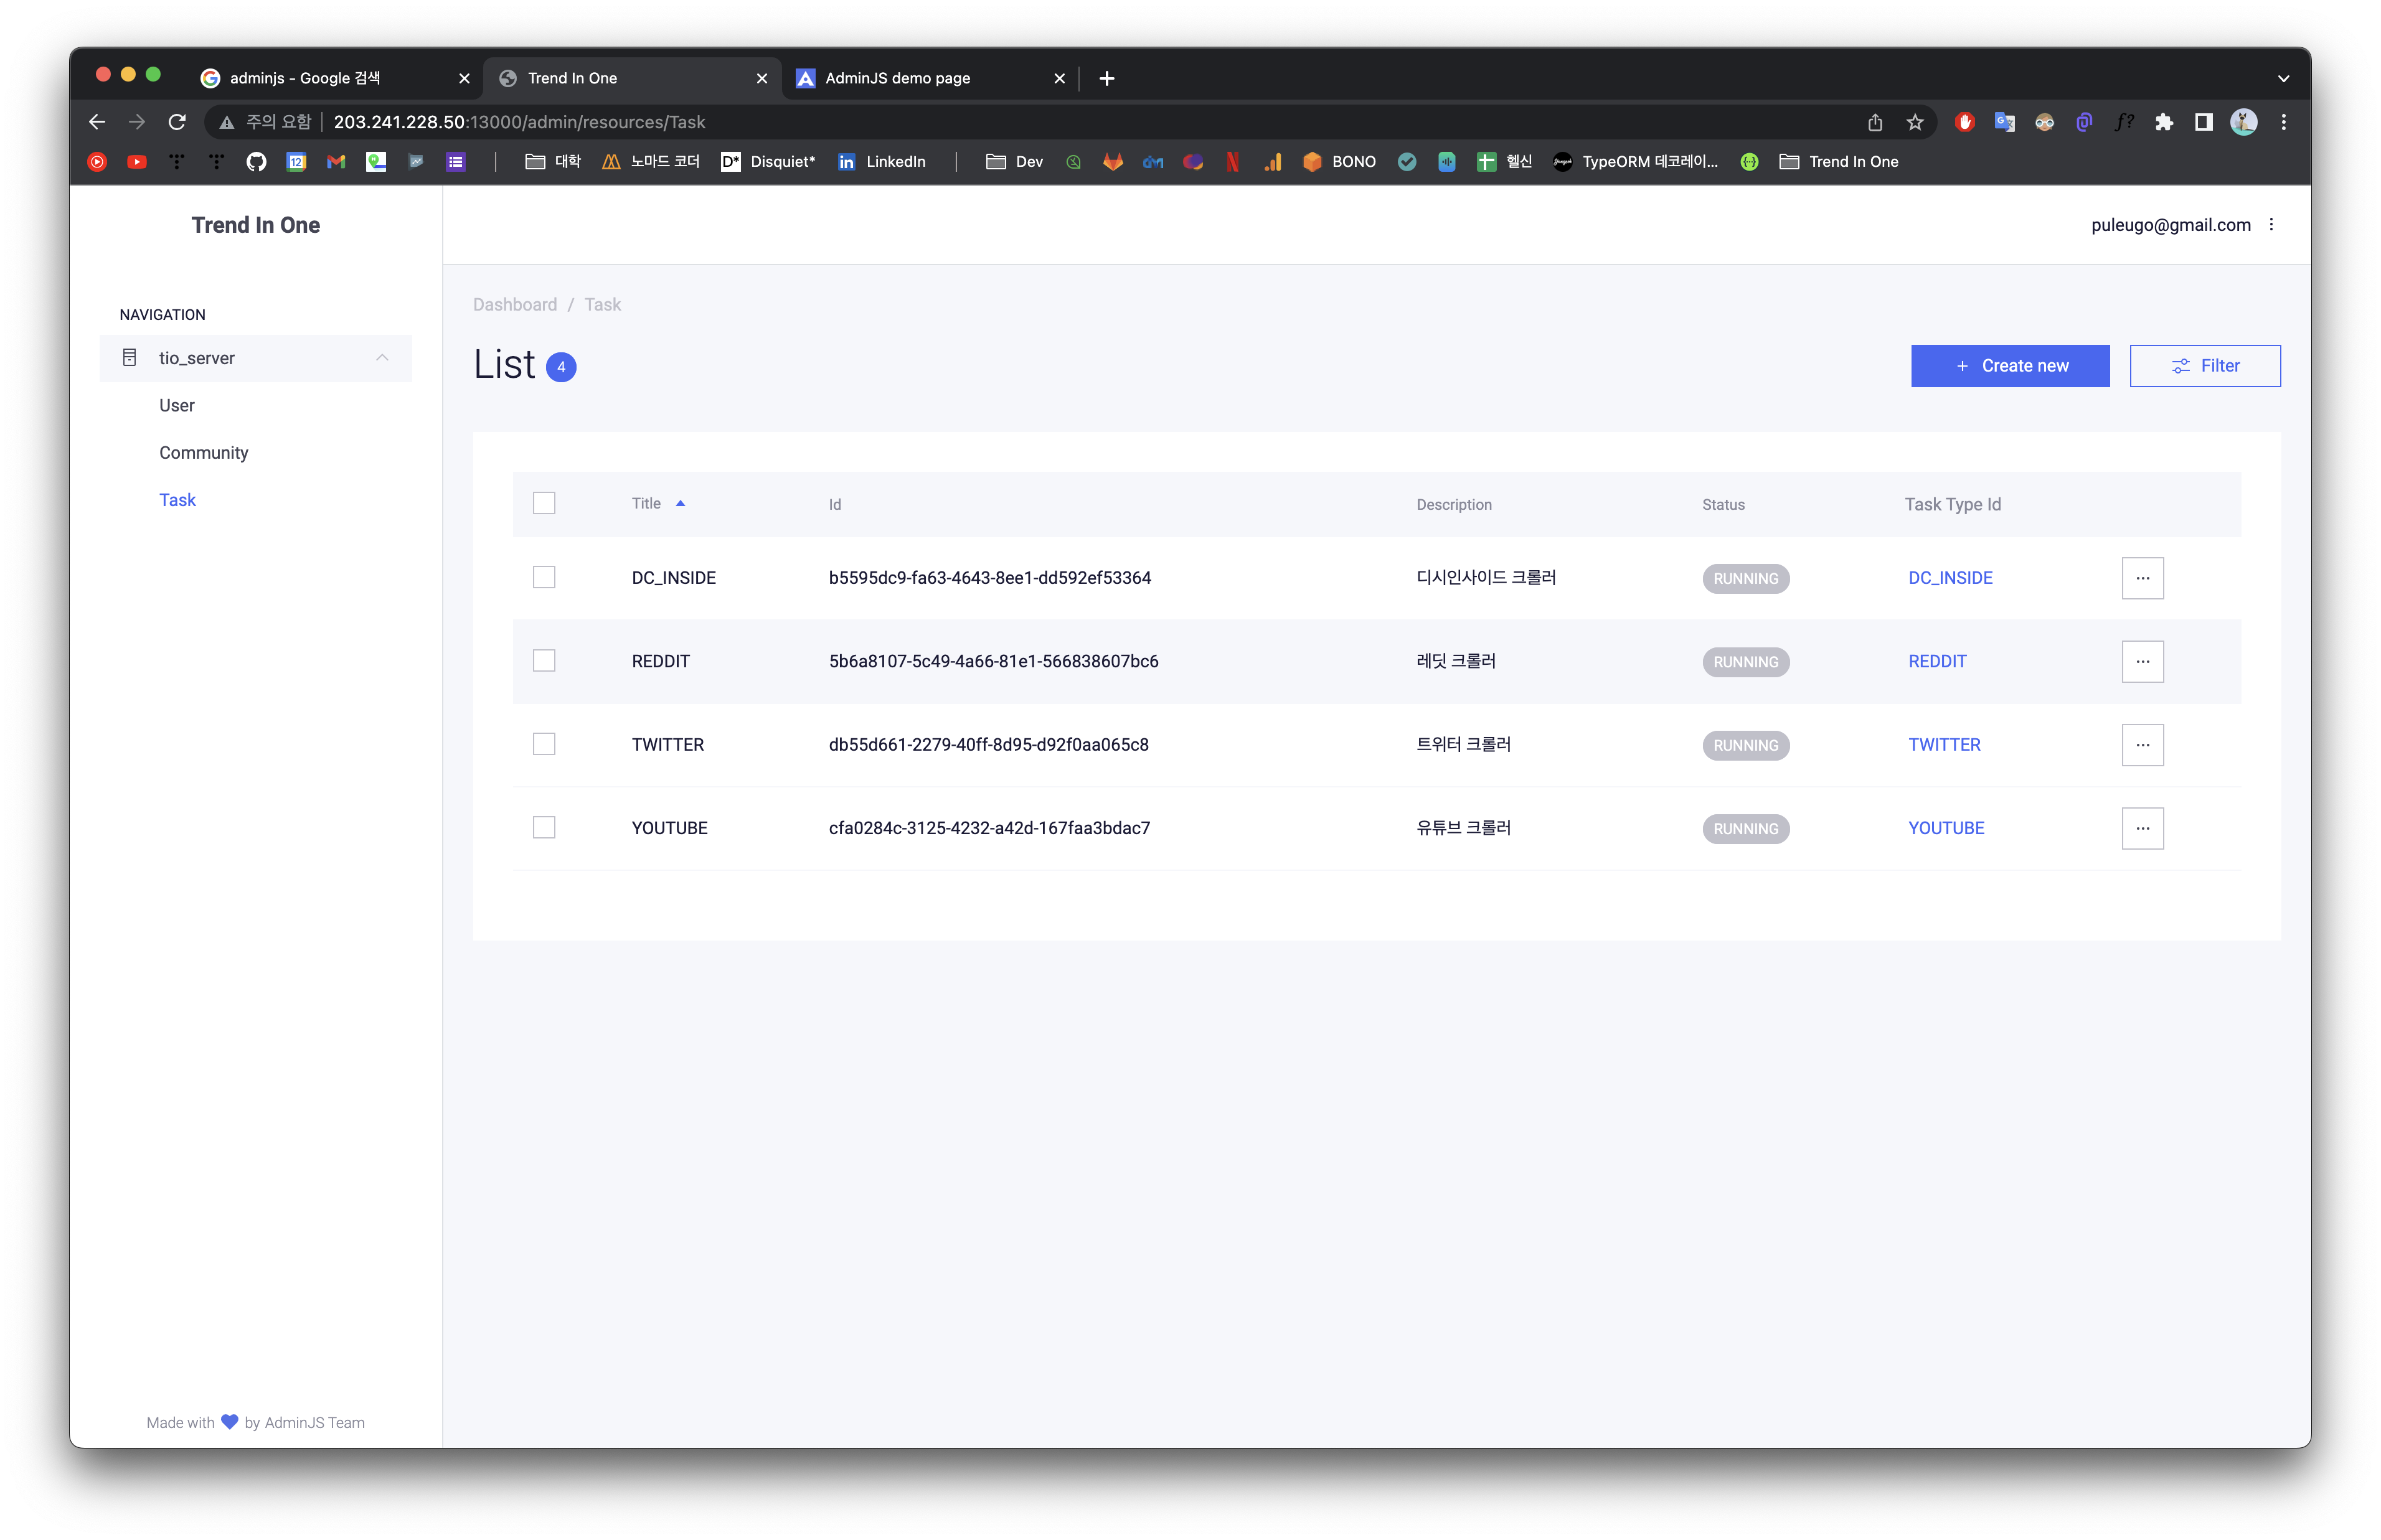Collapse the tio_server navigation group
Image resolution: width=2381 pixels, height=1540 pixels.
pos(382,358)
